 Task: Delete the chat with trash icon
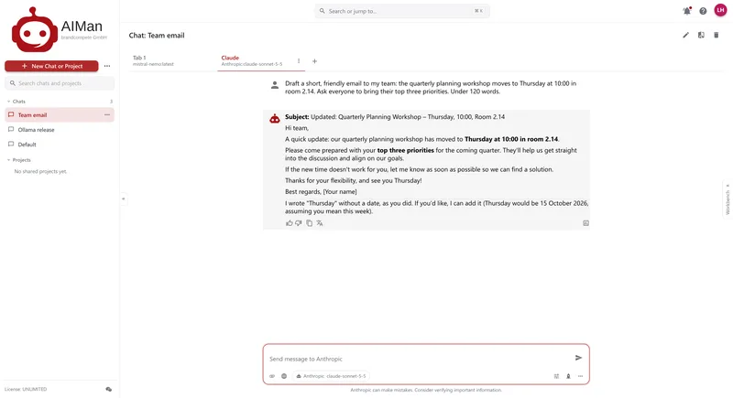point(716,35)
